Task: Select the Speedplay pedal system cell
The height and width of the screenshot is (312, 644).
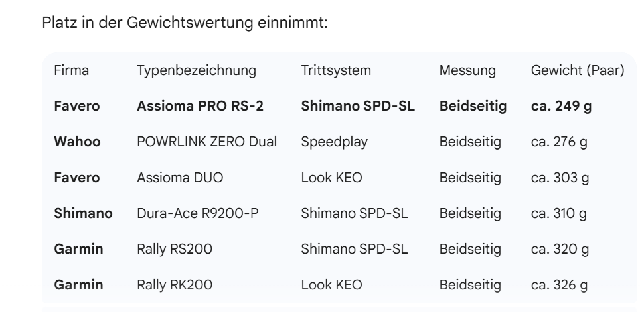Action: 331,142
